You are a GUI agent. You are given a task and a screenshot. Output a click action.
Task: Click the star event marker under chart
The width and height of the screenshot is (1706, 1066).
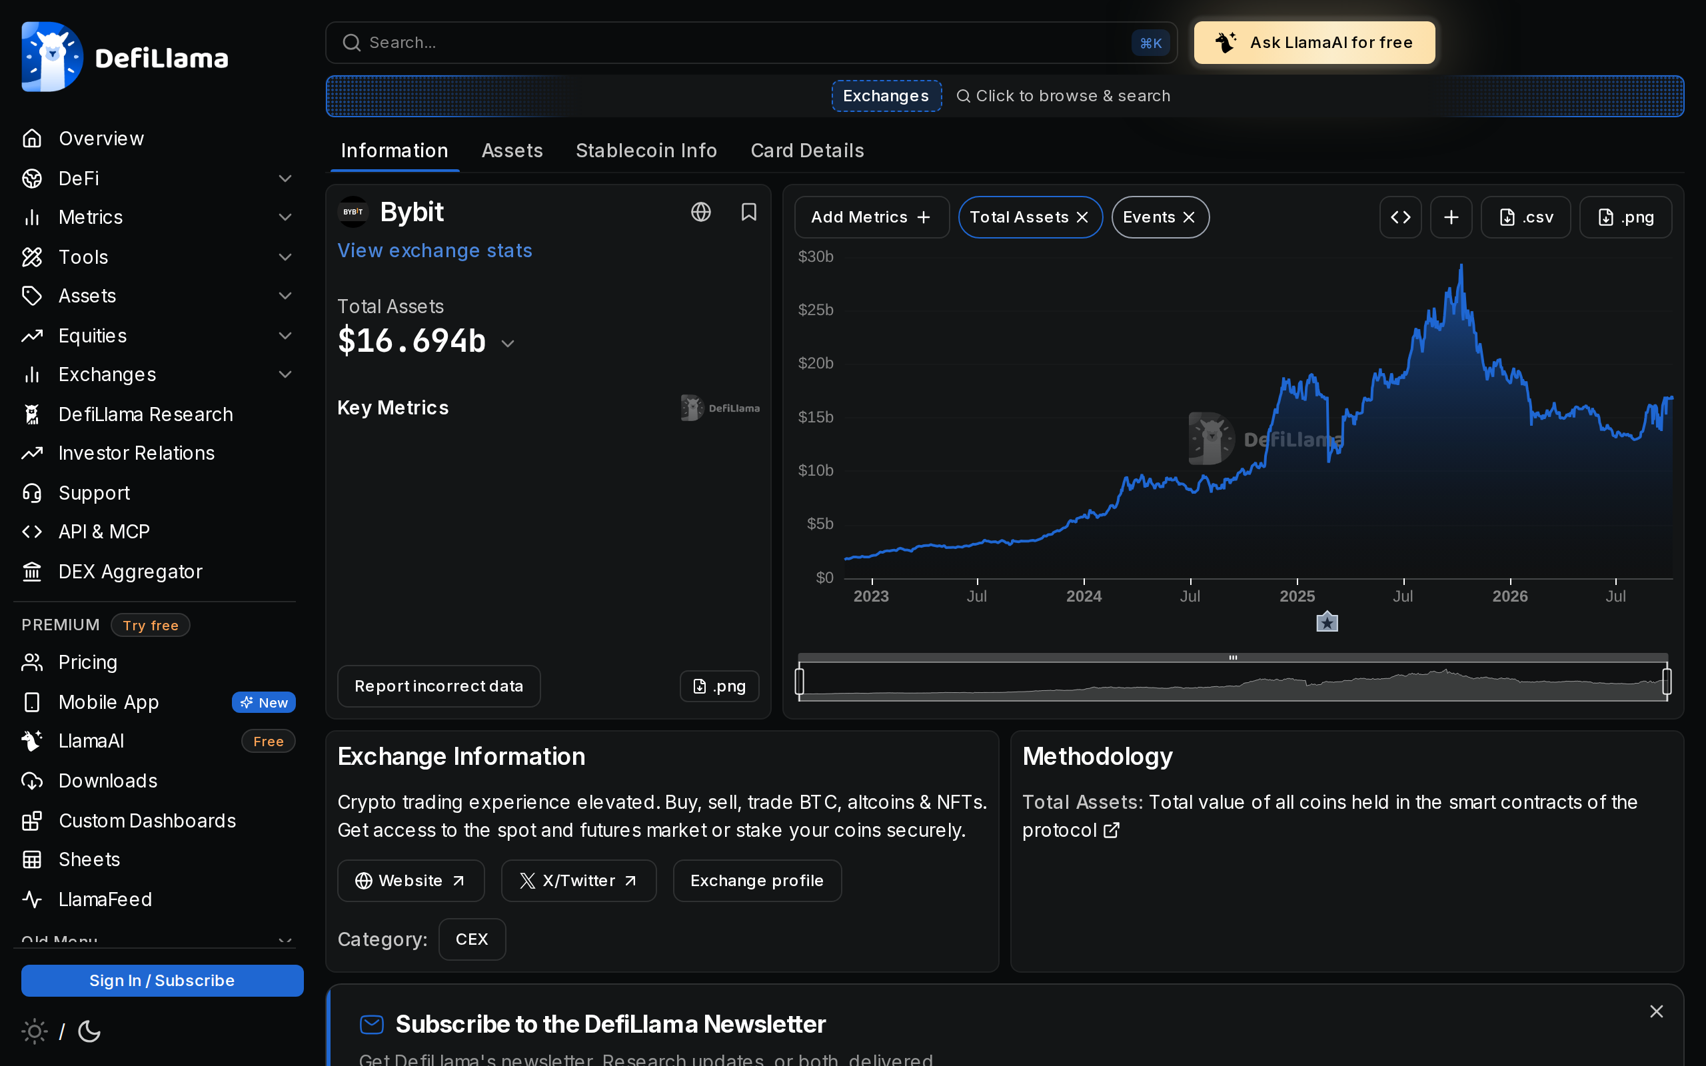(1327, 622)
